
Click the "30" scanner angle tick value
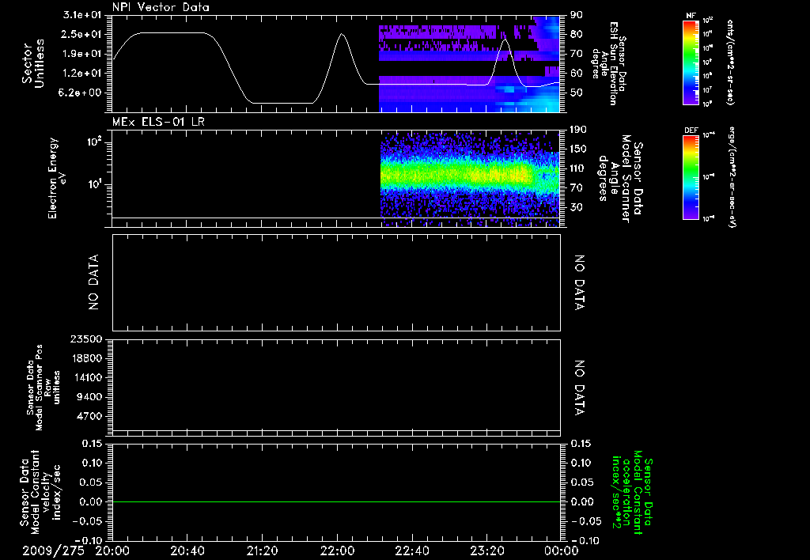point(576,207)
